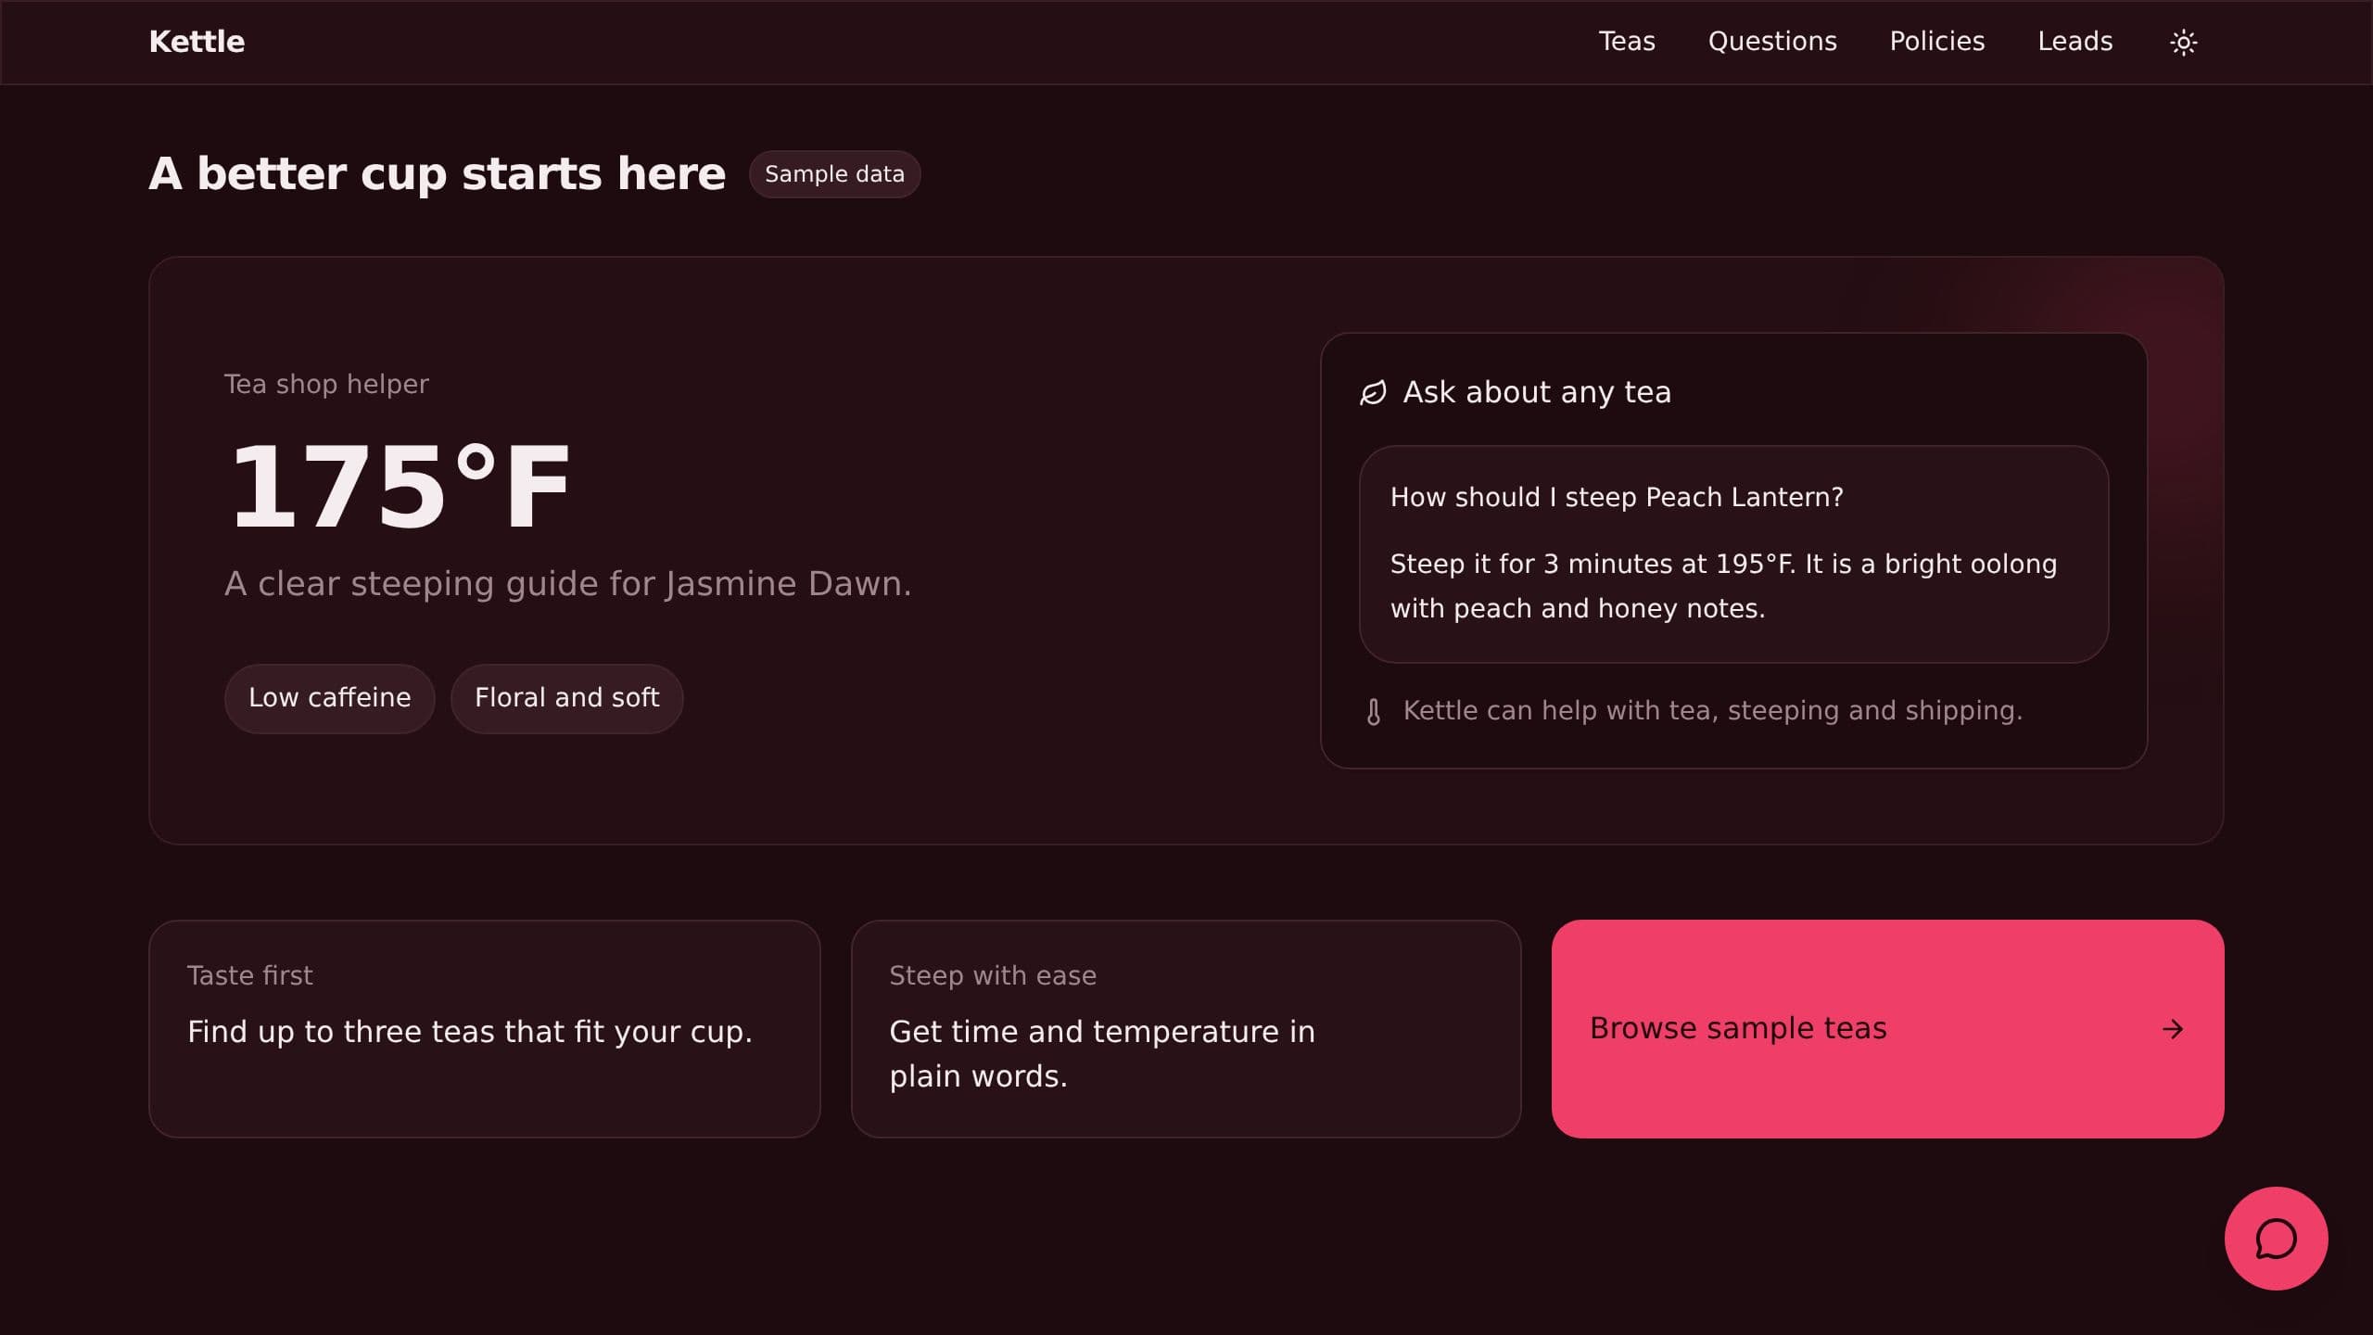Screen dimensions: 2373x1335
Task: Switch to the Leads section
Action: 2075,42
